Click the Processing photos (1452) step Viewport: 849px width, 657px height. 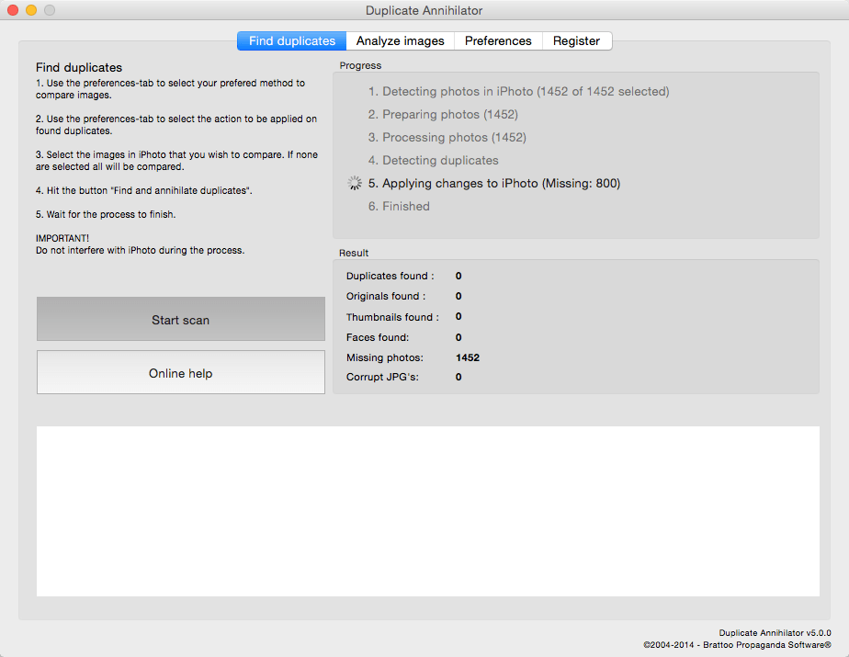point(447,138)
